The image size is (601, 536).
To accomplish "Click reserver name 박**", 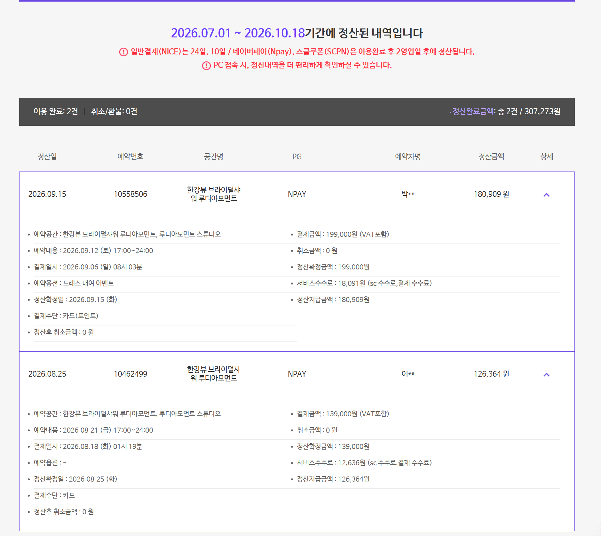I will point(408,194).
